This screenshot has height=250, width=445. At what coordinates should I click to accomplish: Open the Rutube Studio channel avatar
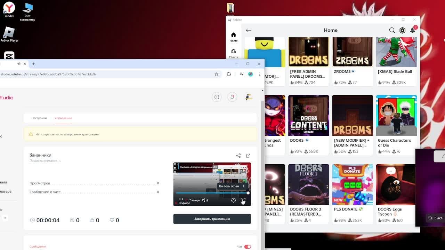pos(248,97)
